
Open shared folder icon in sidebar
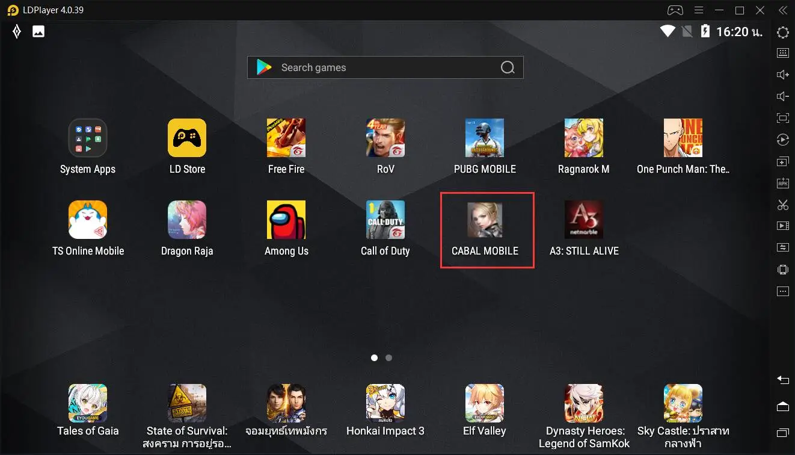783,247
